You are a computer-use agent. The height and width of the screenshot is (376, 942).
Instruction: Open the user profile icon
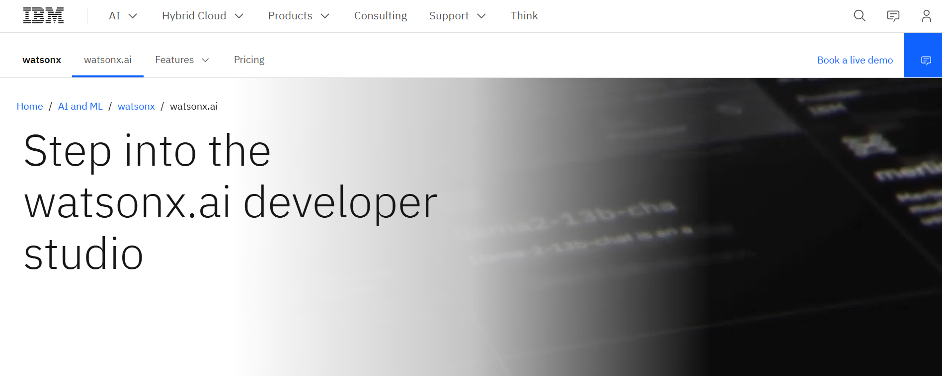point(926,16)
